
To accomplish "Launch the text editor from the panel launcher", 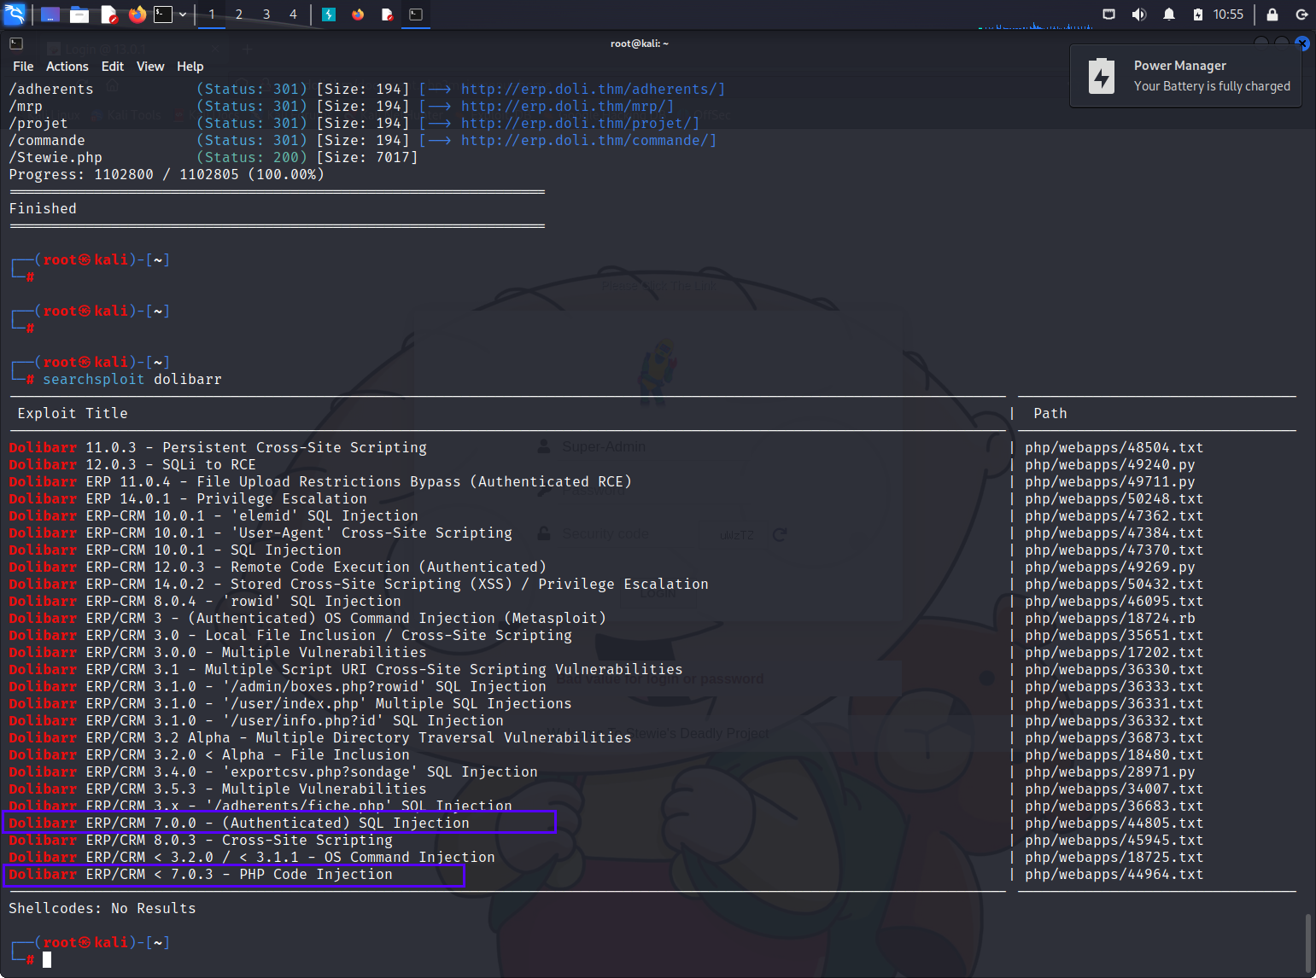I will 108,15.
